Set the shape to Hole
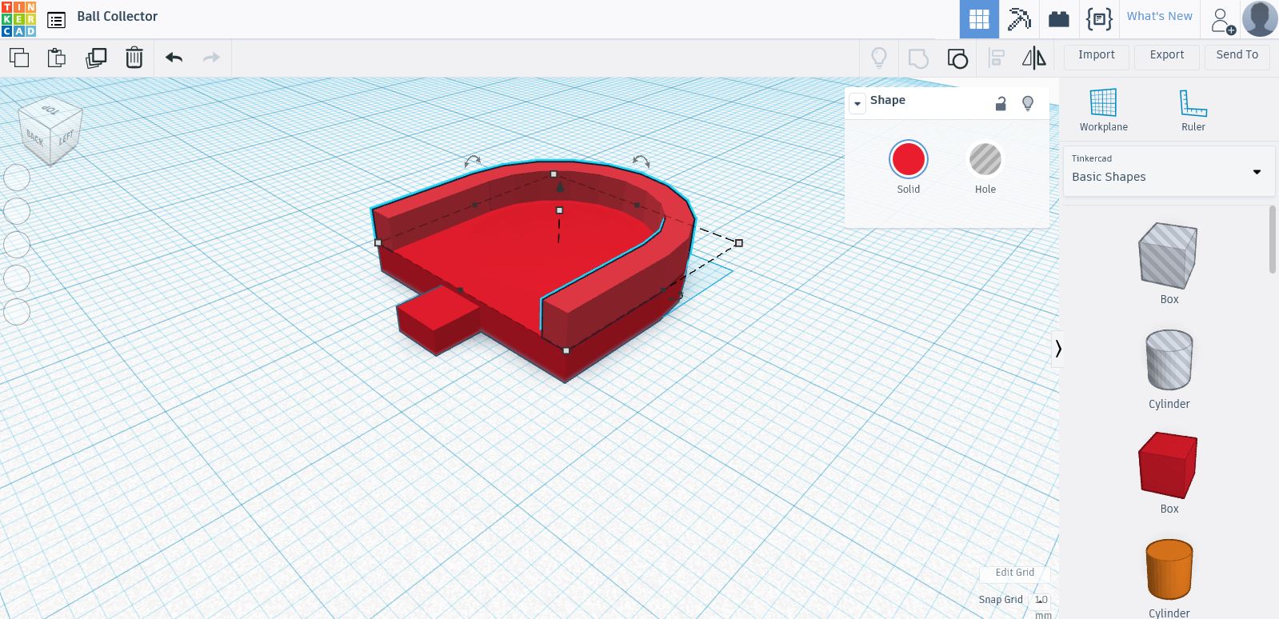Screen dimensions: 1279x619 985,167
